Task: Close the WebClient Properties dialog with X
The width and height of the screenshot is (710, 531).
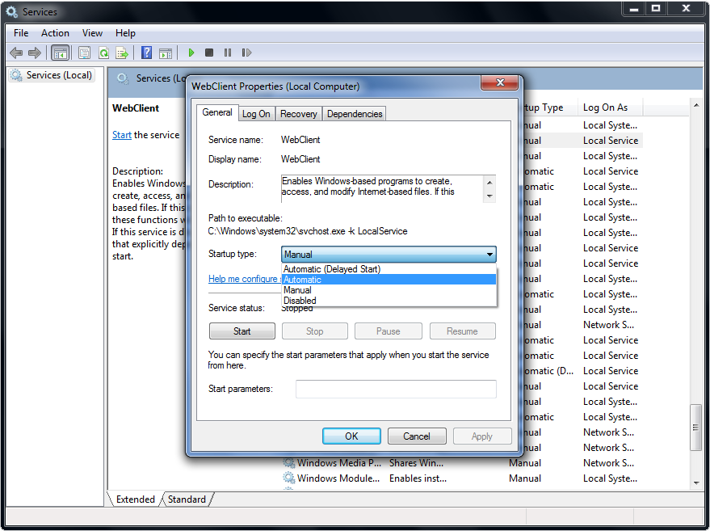Action: coord(500,82)
